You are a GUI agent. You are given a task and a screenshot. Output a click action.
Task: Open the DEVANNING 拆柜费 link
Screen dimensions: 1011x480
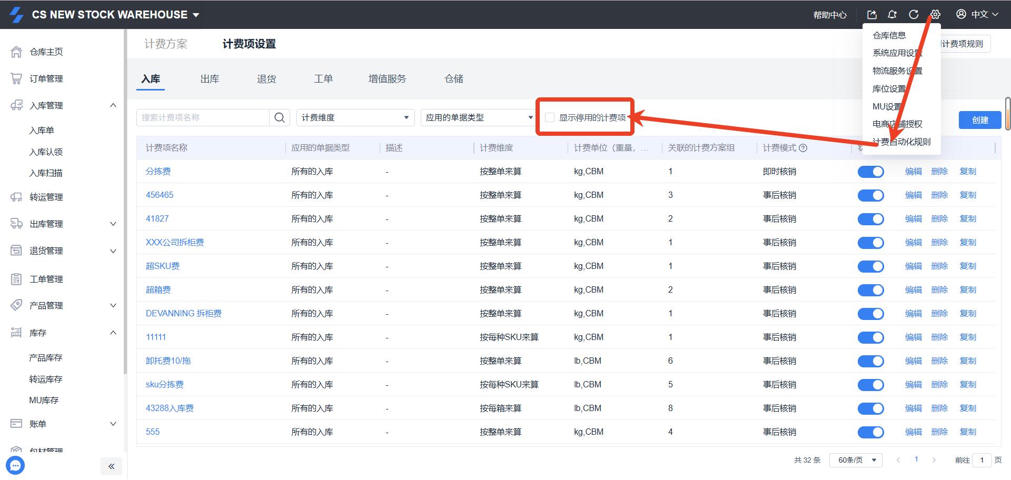tap(183, 313)
